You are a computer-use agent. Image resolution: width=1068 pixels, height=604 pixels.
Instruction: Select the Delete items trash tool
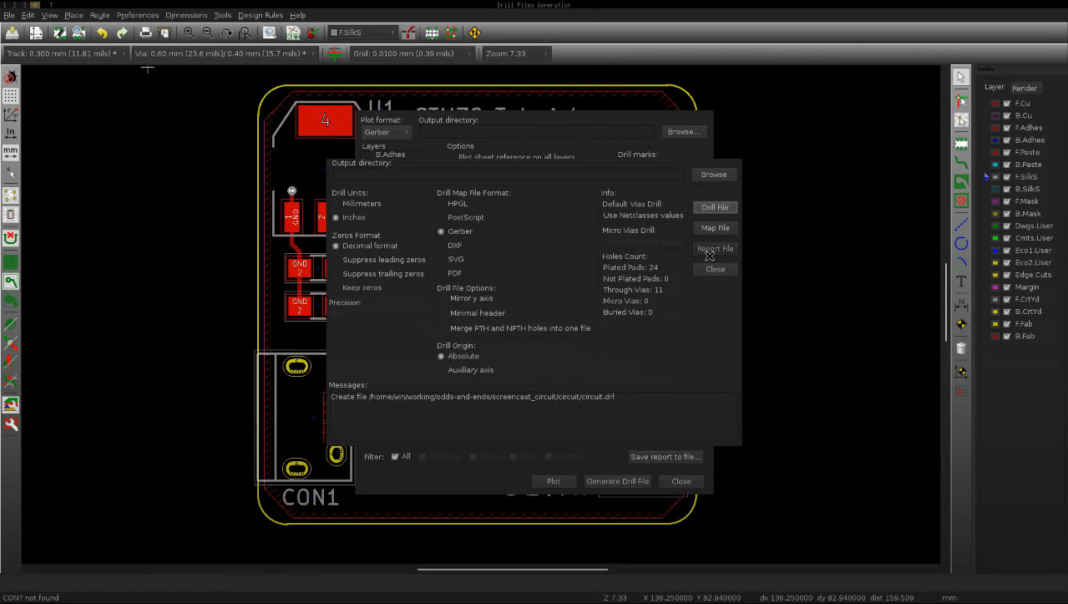(961, 348)
